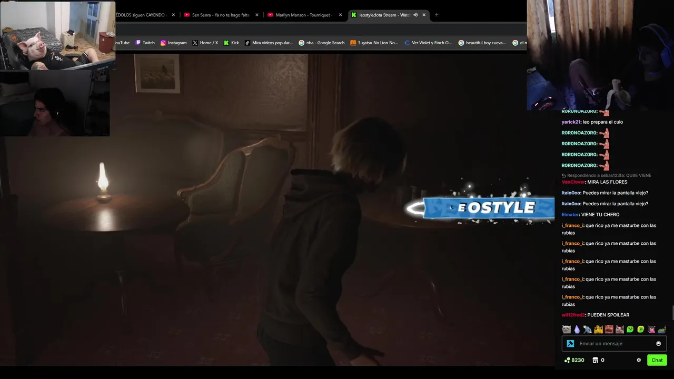Insert the Pepe frog emote
Viewport: 674px width, 379px height.
(x=662, y=330)
